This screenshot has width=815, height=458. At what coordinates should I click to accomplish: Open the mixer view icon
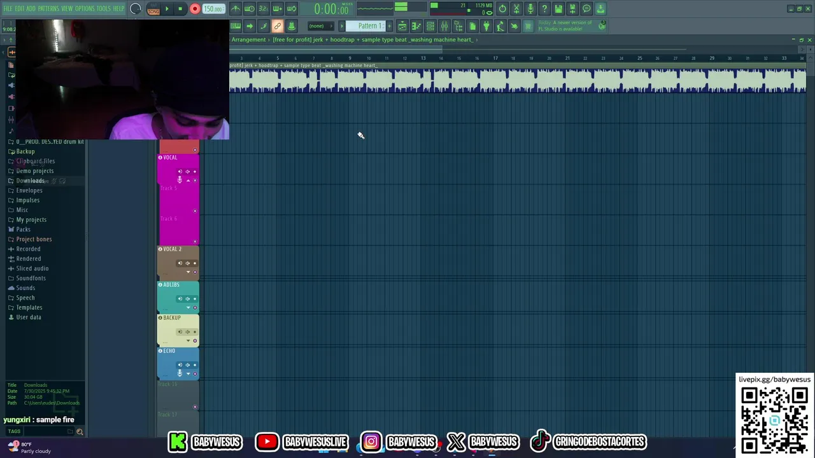(x=444, y=26)
